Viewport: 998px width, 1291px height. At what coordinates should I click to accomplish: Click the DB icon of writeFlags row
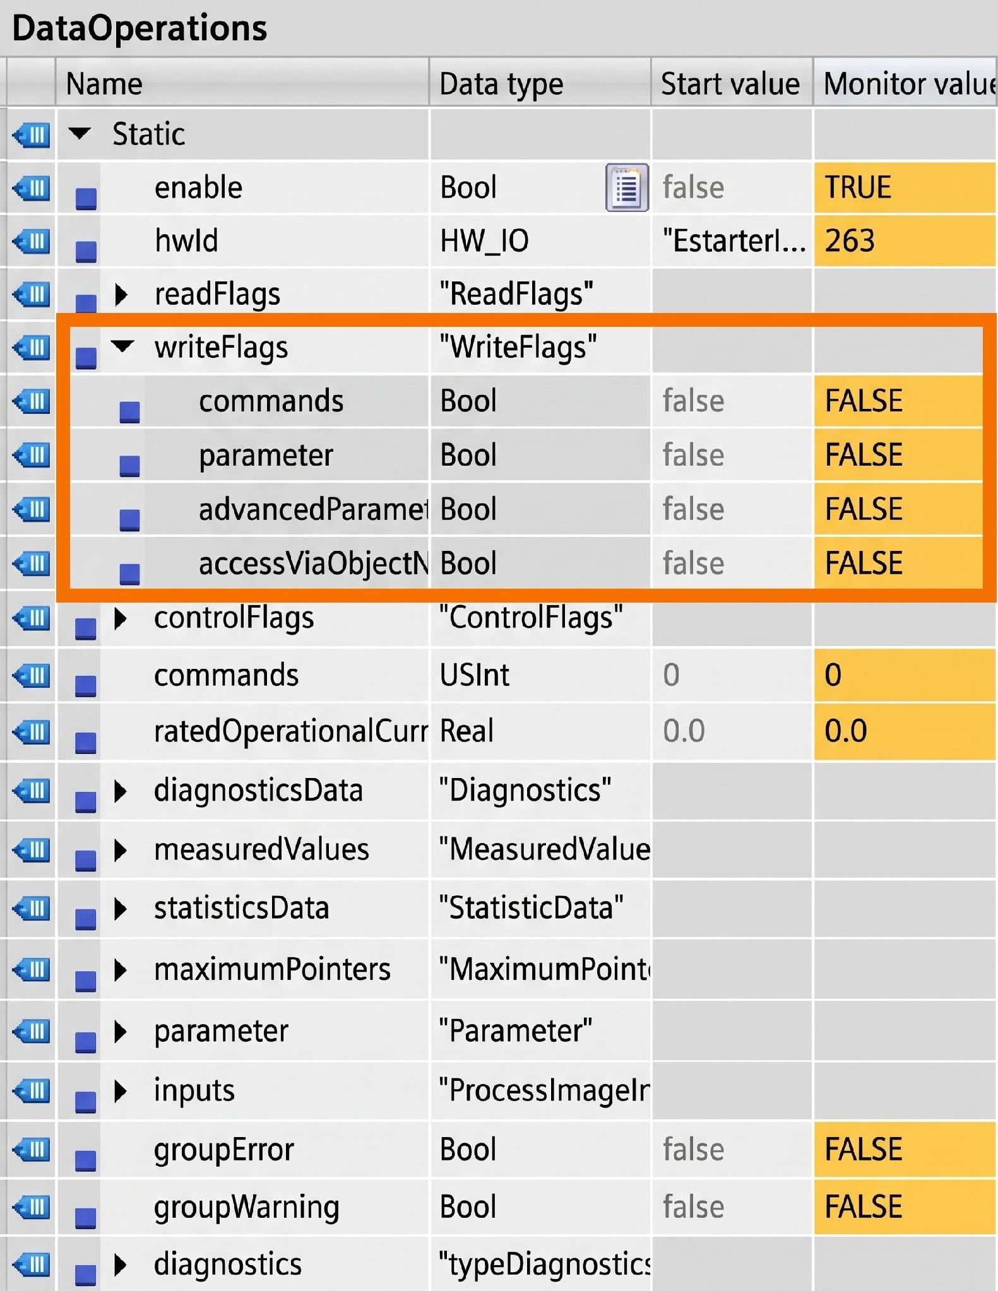32,347
